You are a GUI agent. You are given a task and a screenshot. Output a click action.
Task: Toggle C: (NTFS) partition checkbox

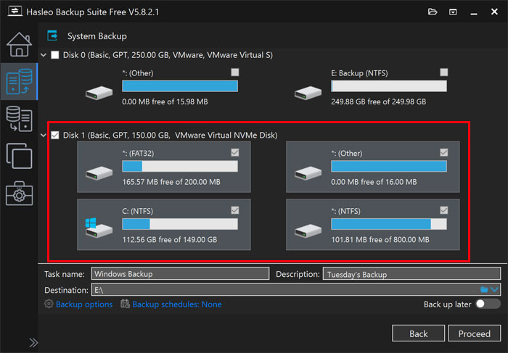point(235,210)
